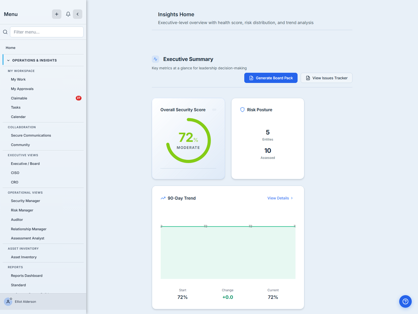
Task: Click the search magnifier icon
Action: click(x=5, y=32)
